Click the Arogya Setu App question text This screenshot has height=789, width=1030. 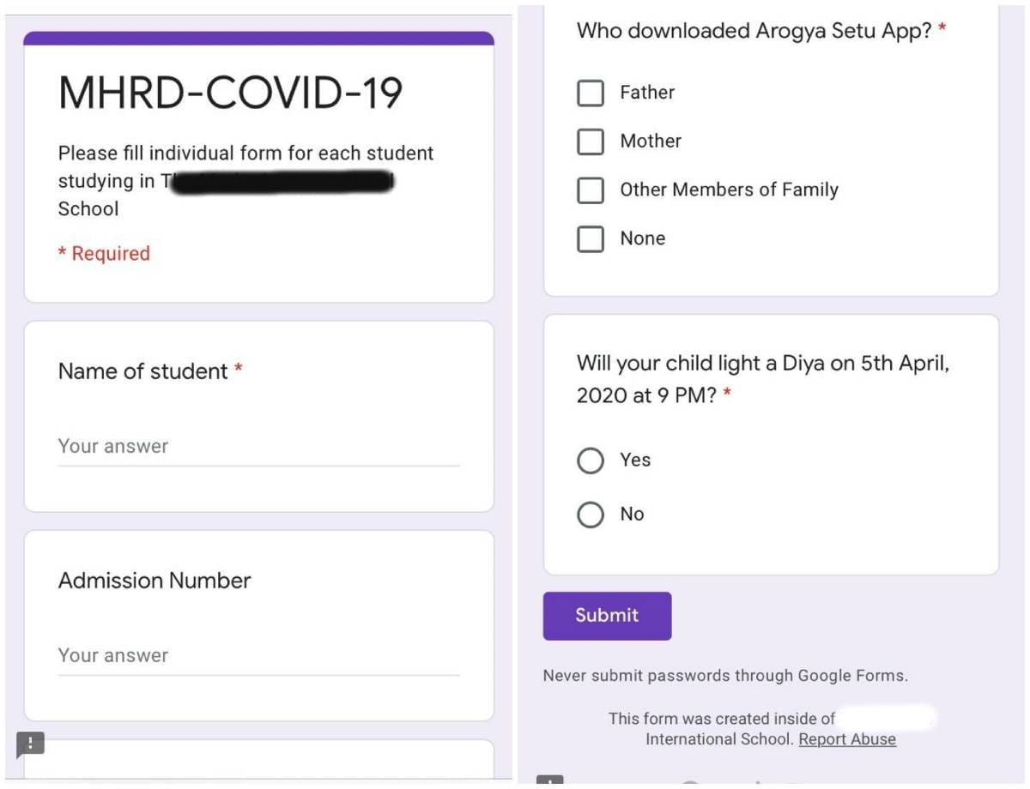[x=754, y=31]
